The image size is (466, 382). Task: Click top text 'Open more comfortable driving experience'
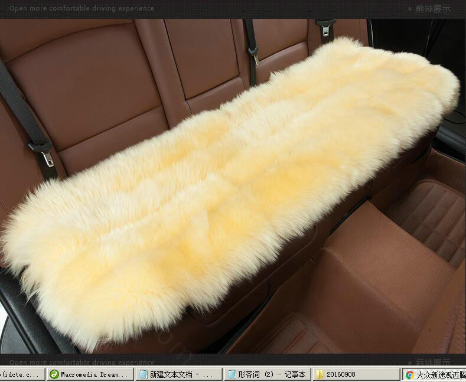(x=82, y=9)
